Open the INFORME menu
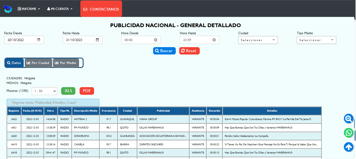Viewport: 356px width, 159px height. (29, 9)
